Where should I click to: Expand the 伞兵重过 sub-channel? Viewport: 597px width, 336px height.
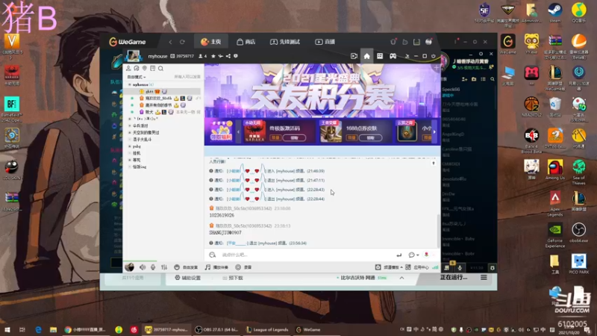tap(130, 125)
